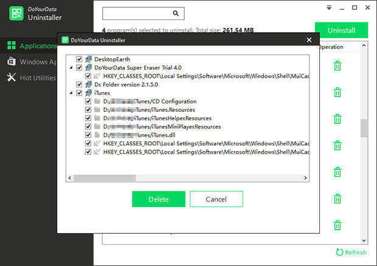Select the Dr. Folder version 2.1.5.0 row

188,84
